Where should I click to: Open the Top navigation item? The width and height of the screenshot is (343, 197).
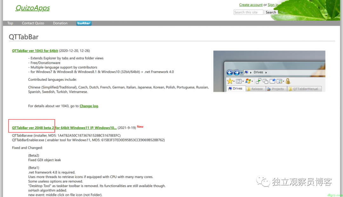pyautogui.click(x=10, y=23)
